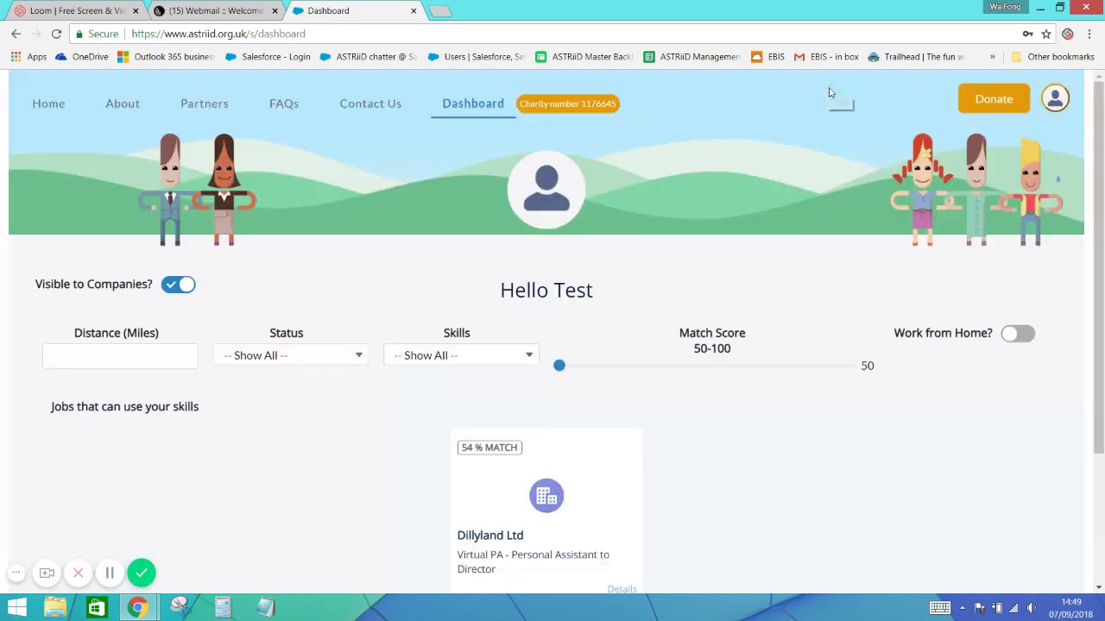Open the on-screen keyboard tray icon
The image size is (1105, 621).
[939, 608]
